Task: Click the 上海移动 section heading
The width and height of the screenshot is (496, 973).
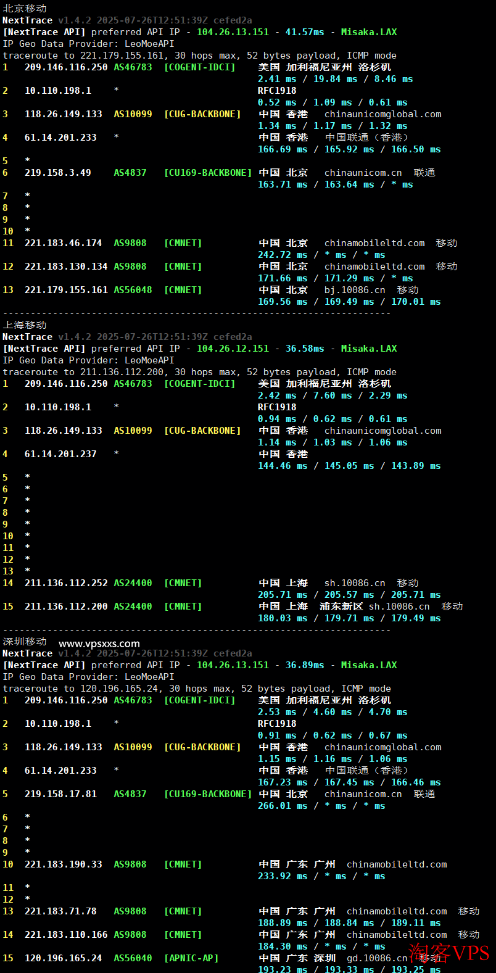Action: (25, 325)
